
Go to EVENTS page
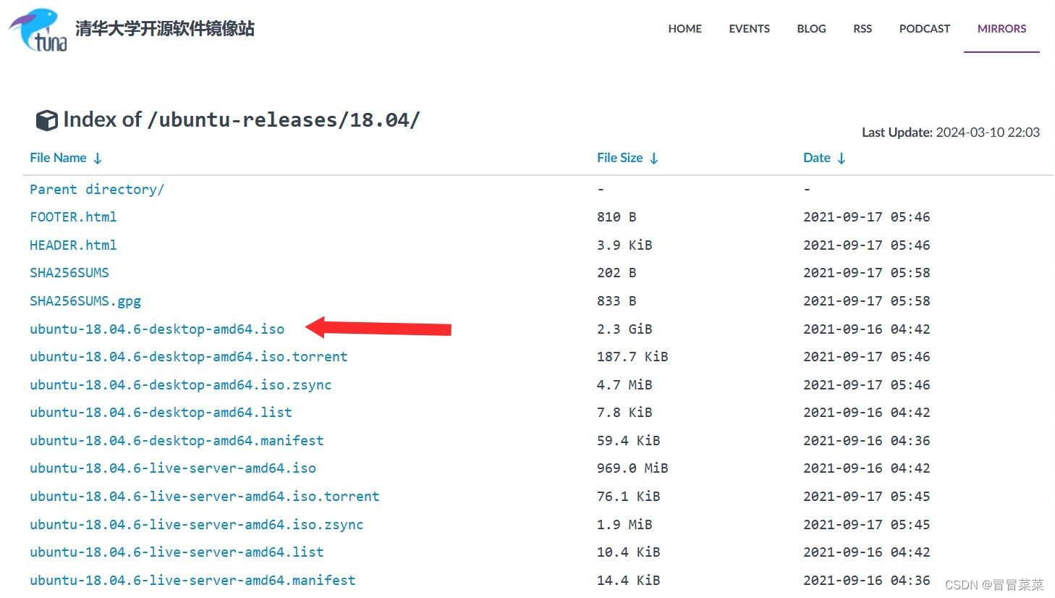tap(749, 29)
